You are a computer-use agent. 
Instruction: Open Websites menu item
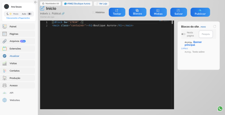(17, 100)
